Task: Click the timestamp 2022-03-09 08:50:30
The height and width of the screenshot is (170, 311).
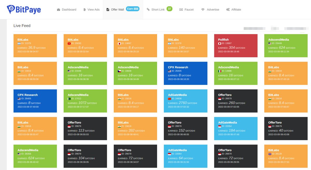Action: (x=28, y=79)
